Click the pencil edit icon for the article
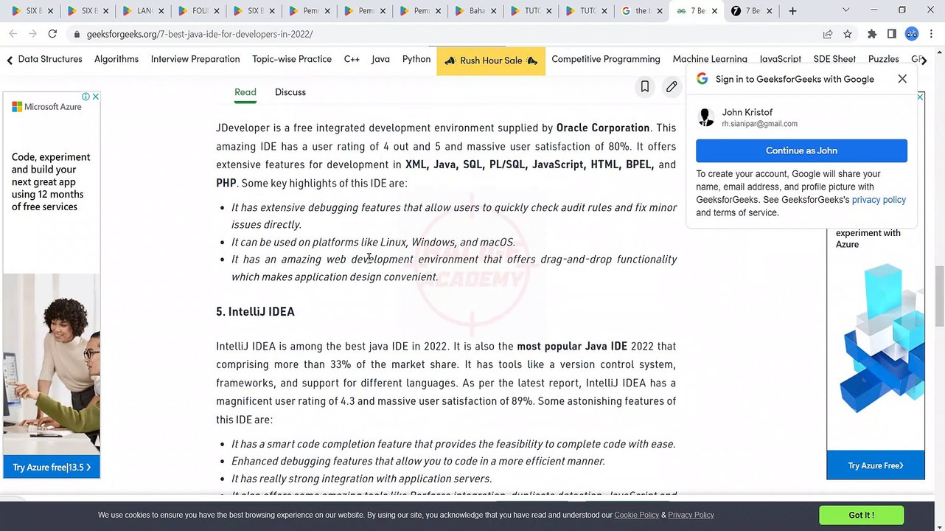Screen dimensions: 945x531 pos(672,87)
